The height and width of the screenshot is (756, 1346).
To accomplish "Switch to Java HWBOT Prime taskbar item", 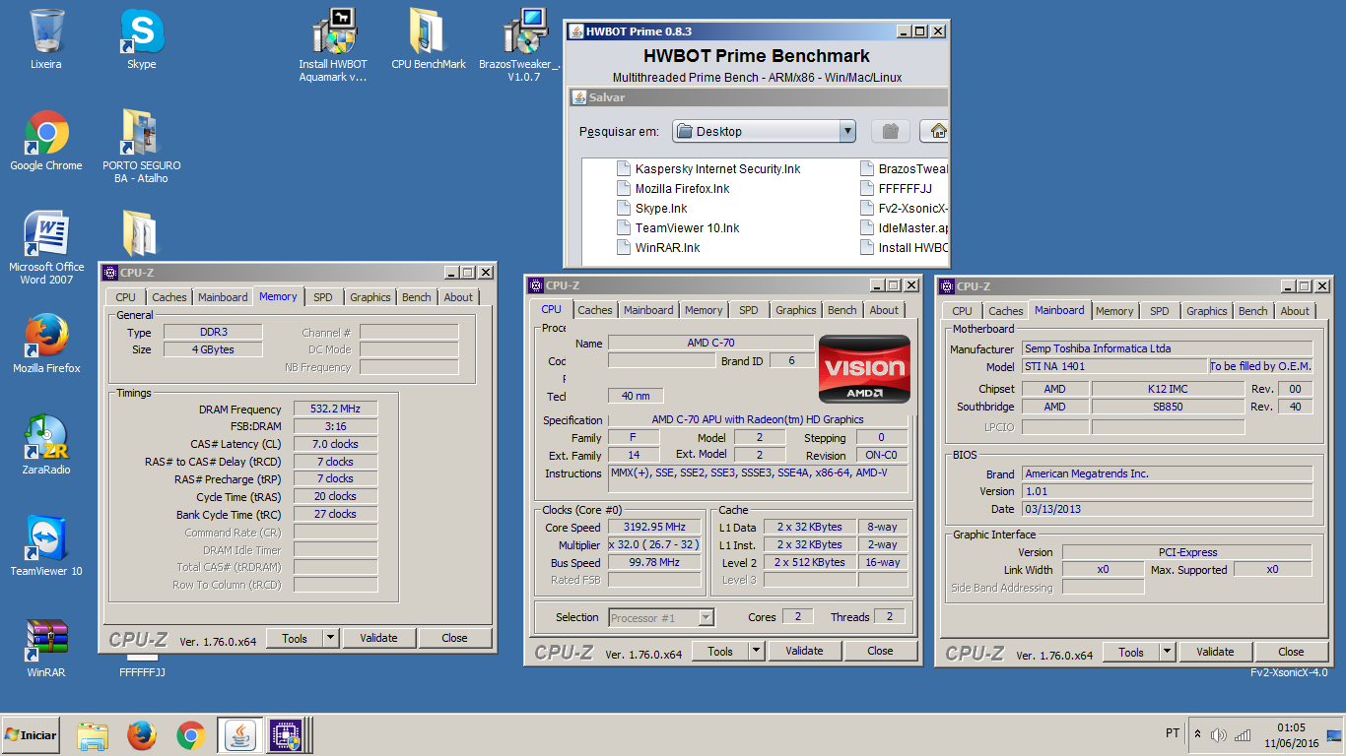I will [x=239, y=735].
